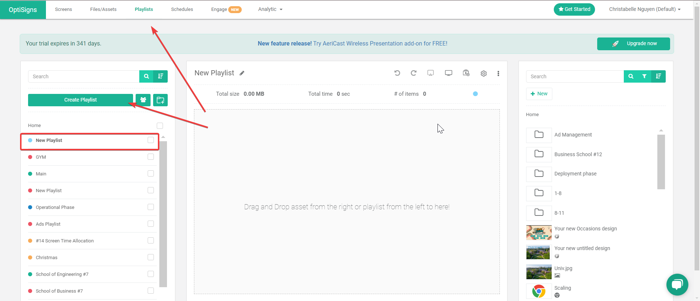Click the Create Playlist button
This screenshot has width=700, height=301.
(81, 100)
